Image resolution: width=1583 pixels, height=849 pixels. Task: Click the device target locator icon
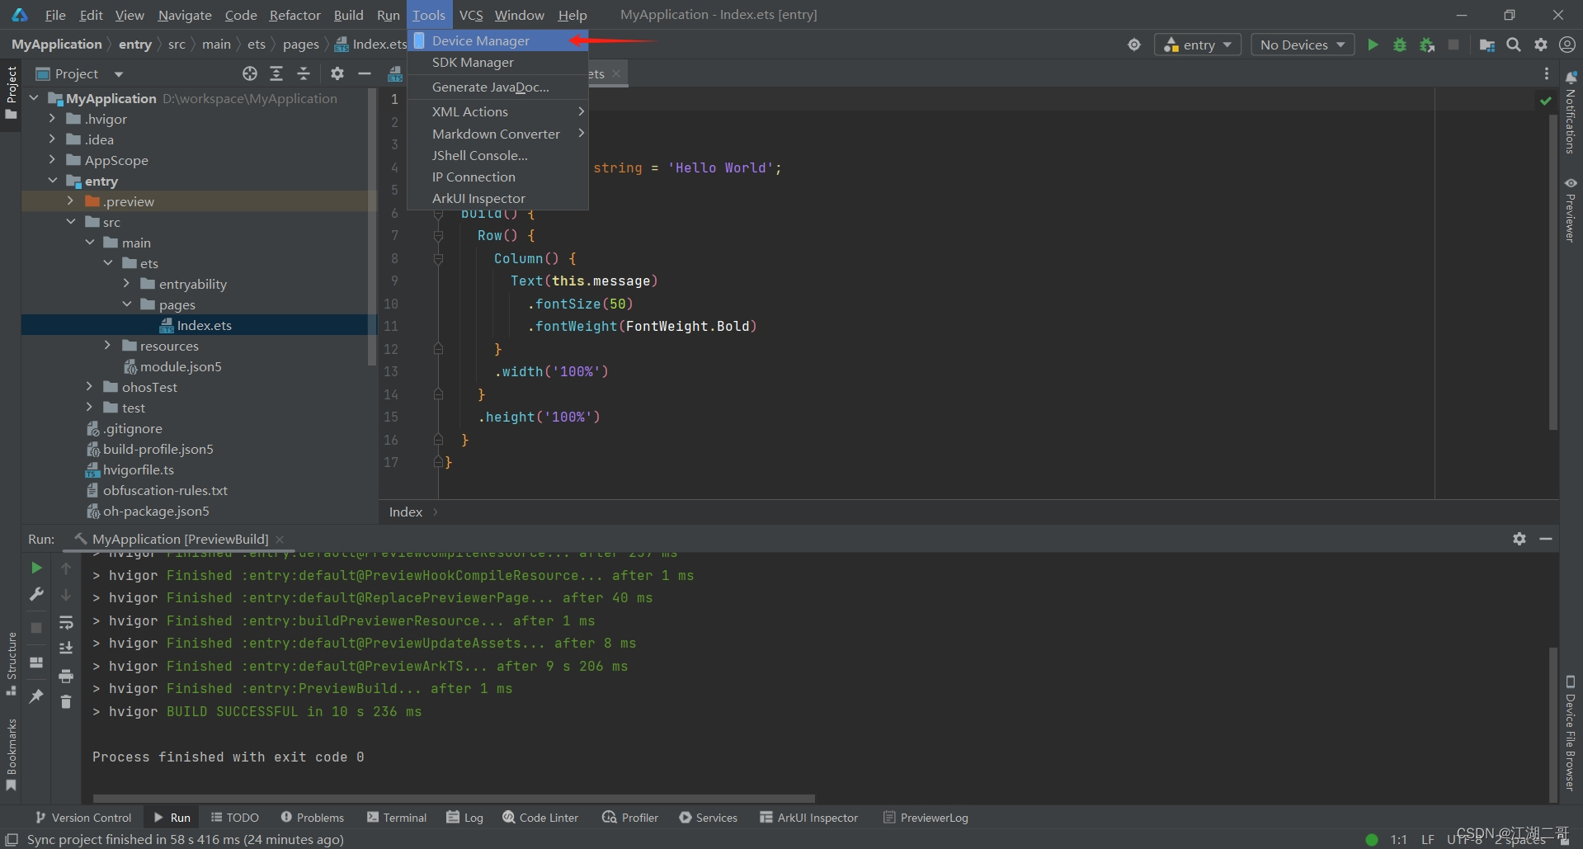(1134, 45)
